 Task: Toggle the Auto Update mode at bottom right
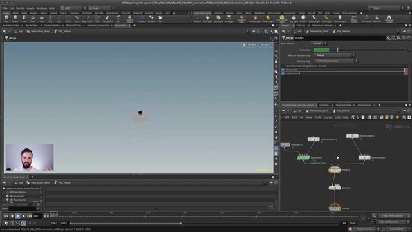click(397, 229)
